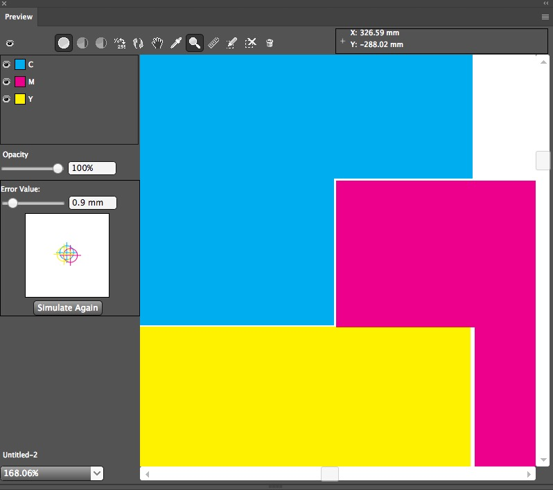Open the 168.06% zoom level dropdown

pyautogui.click(x=97, y=473)
